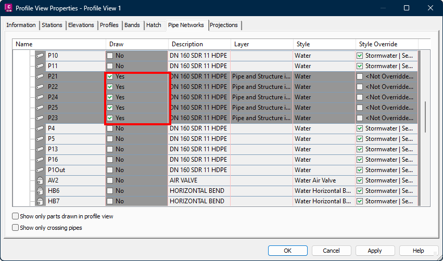Enable Draw checkbox for pipe P4
The height and width of the screenshot is (261, 443).
point(110,128)
